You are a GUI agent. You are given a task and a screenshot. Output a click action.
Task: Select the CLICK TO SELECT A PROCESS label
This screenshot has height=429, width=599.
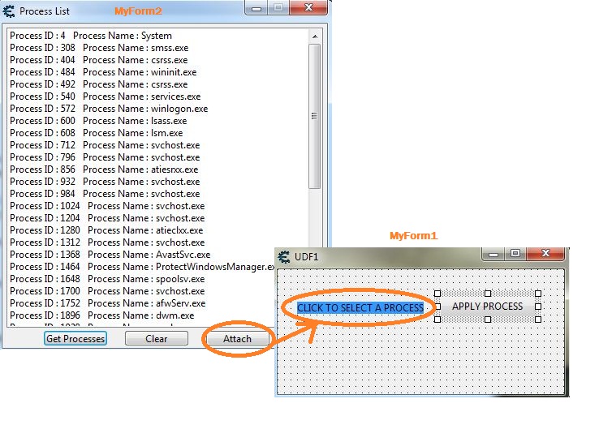pos(360,308)
